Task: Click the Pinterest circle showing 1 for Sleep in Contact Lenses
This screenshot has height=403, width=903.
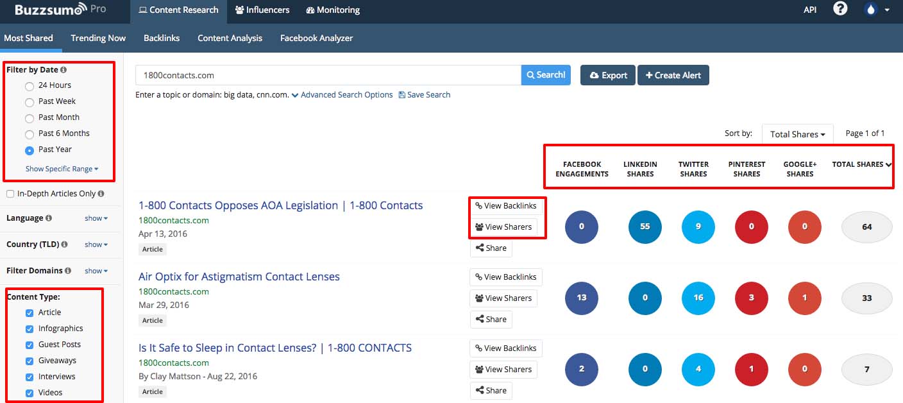Action: point(752,369)
